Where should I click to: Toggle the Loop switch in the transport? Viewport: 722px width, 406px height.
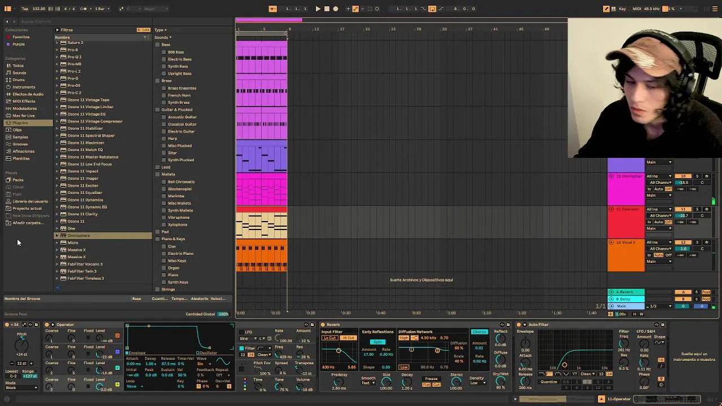coord(432,8)
